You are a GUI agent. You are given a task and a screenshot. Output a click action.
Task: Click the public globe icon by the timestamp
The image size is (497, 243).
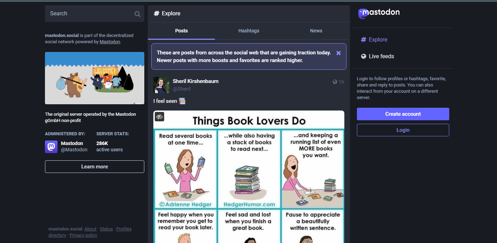335,82
